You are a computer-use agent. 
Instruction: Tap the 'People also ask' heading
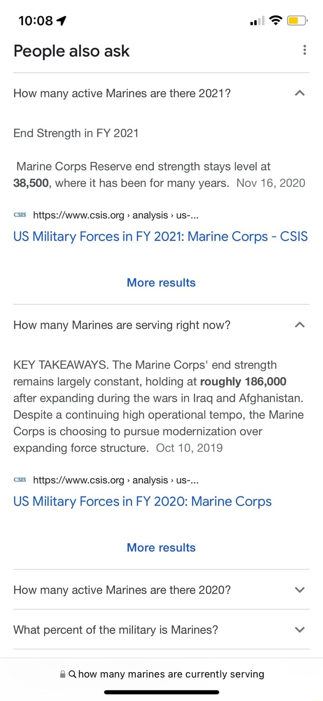(x=71, y=51)
